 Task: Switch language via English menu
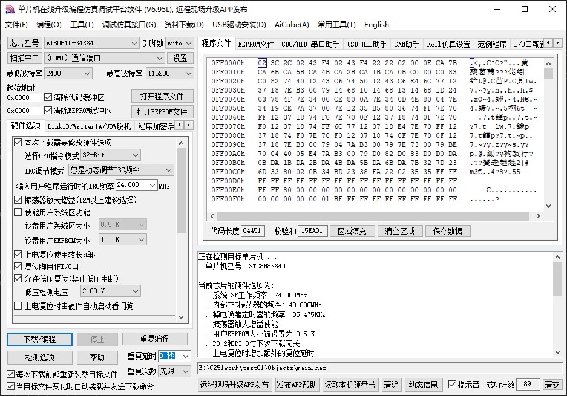[x=376, y=25]
